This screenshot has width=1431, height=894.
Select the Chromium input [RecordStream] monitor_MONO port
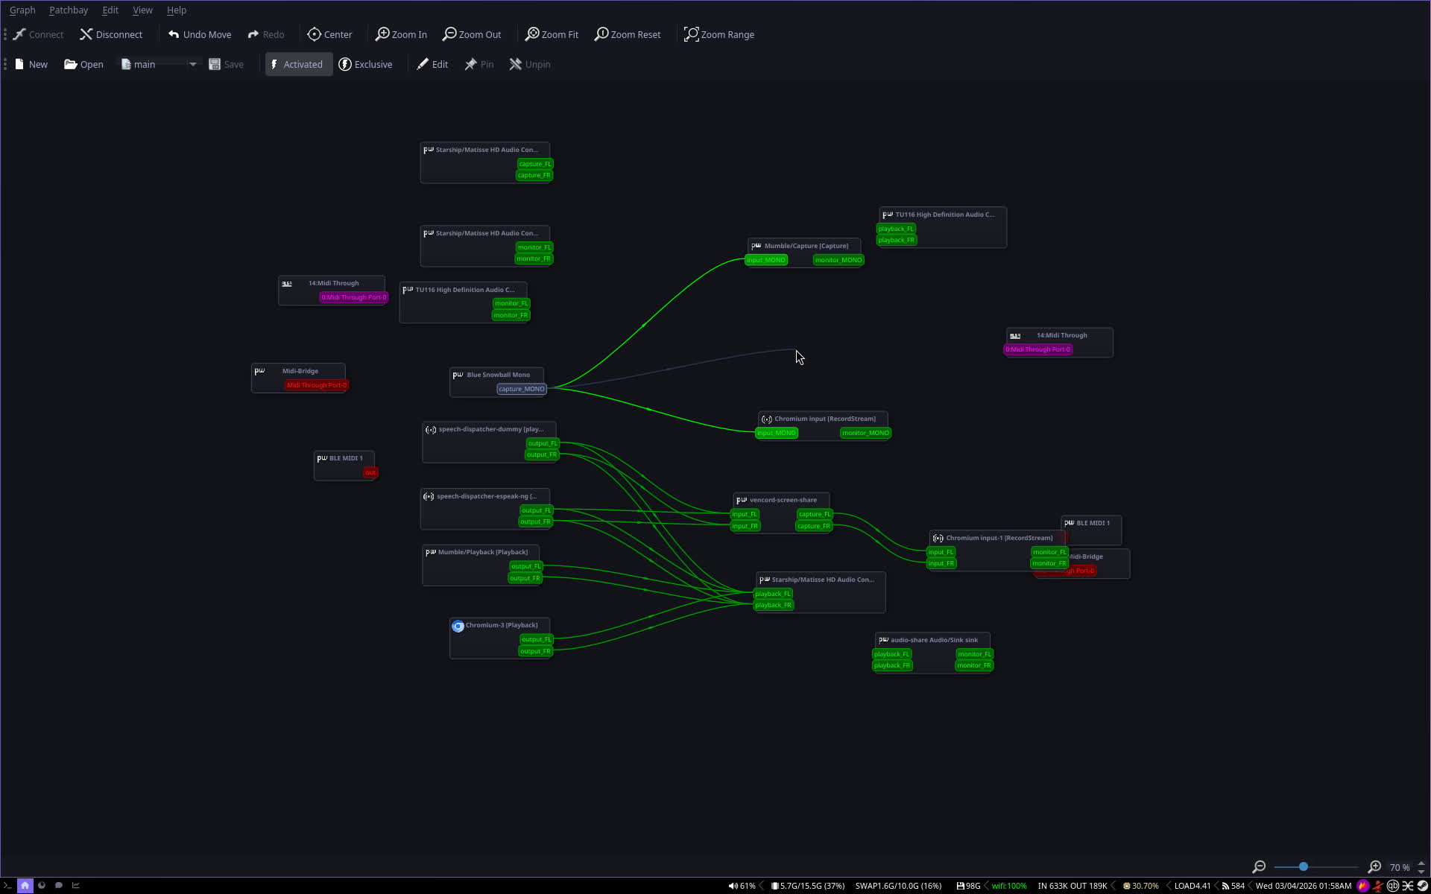click(x=865, y=433)
